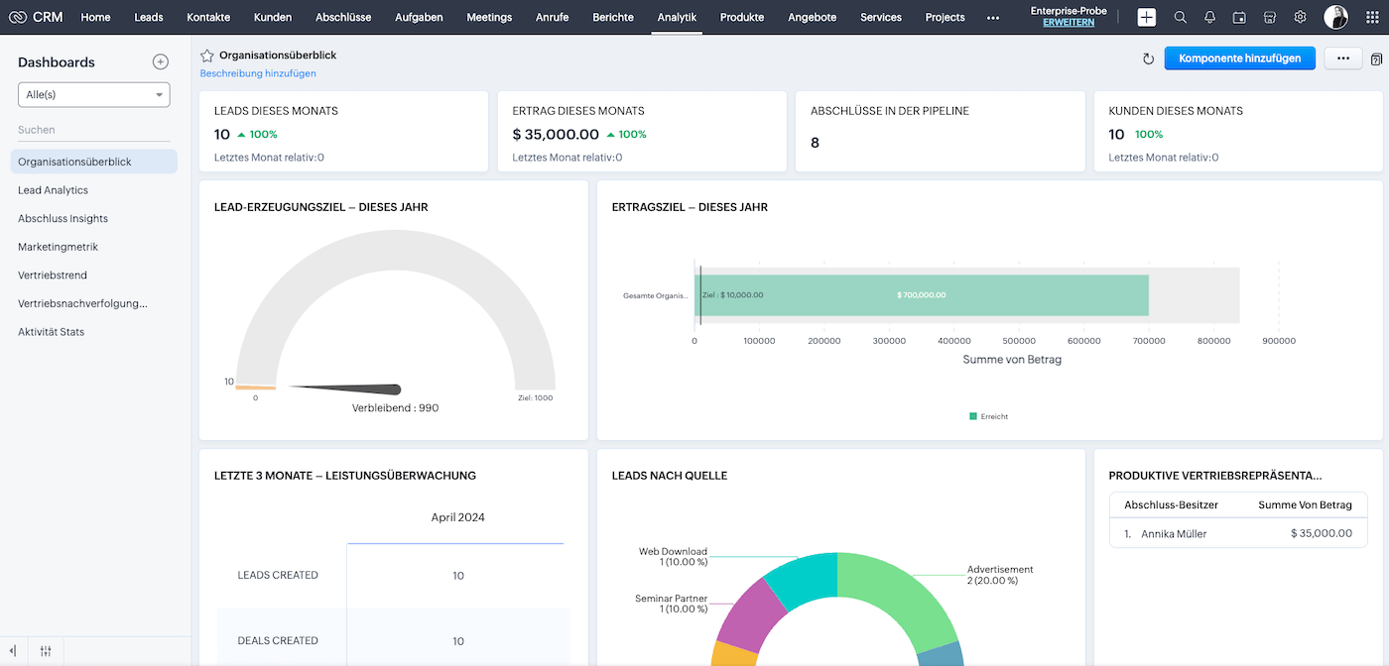The image size is (1389, 666).
Task: Click the Erreicht legend color square
Action: pos(973,416)
